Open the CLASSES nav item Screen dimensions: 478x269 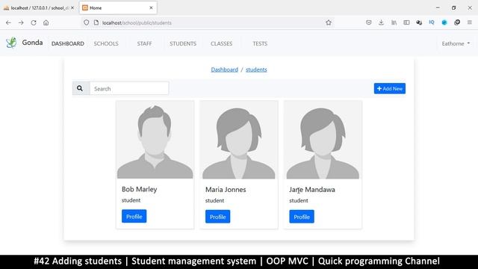[x=221, y=43]
